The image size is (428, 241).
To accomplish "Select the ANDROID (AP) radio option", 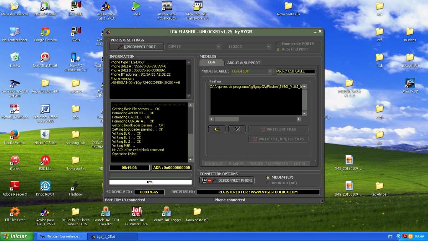I will [x=268, y=183].
